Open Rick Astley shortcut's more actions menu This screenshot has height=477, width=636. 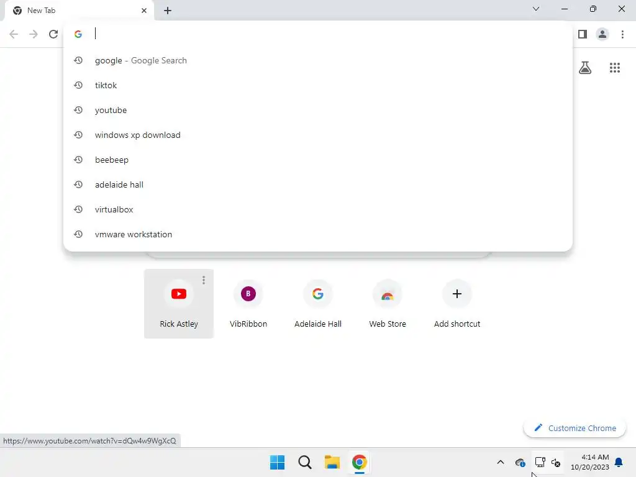tap(204, 280)
